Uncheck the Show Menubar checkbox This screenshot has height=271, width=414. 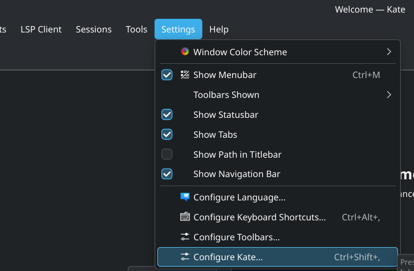coord(167,75)
